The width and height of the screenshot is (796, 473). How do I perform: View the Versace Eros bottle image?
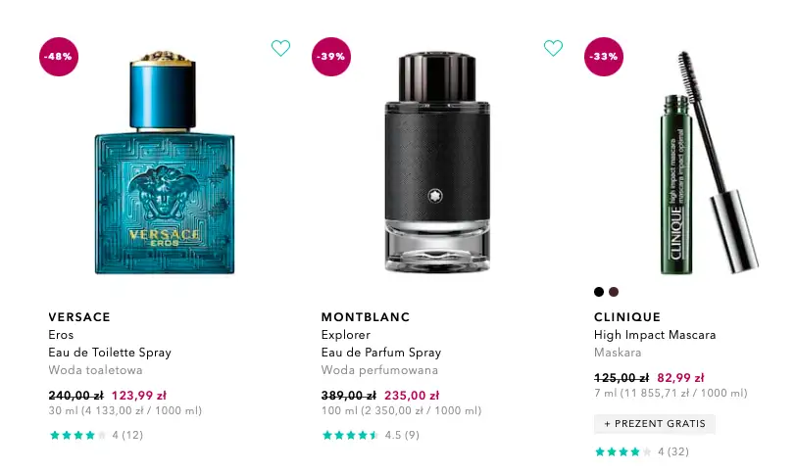pos(165,163)
